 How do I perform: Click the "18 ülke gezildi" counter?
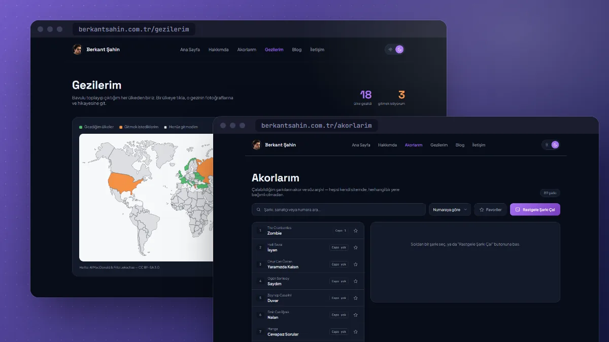point(363,97)
